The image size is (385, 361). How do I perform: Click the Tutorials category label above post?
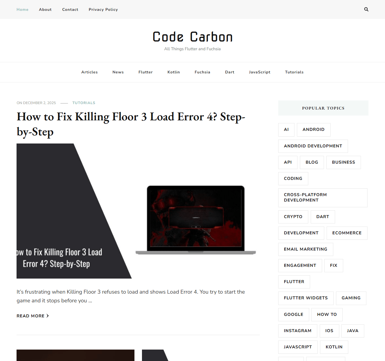[x=84, y=103]
